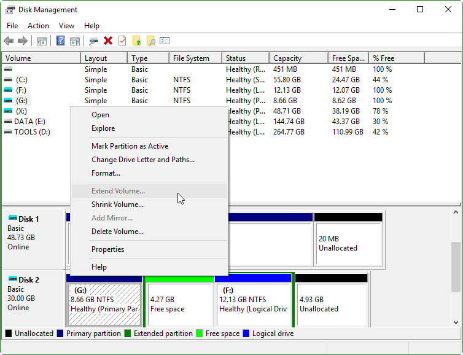Click the Show/Hide Console Tree icon
This screenshot has height=355, width=463.
(42, 41)
